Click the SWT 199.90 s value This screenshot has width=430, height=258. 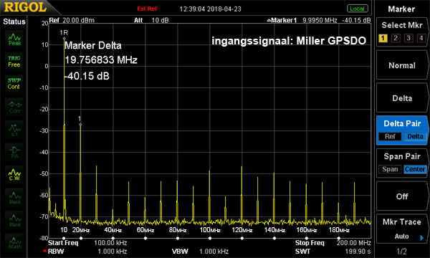click(358, 251)
